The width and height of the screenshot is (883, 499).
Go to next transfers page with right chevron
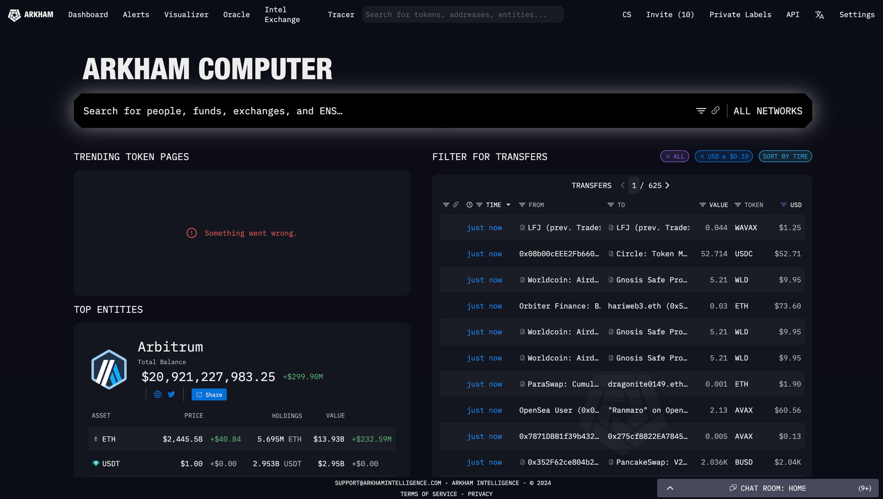pyautogui.click(x=667, y=185)
